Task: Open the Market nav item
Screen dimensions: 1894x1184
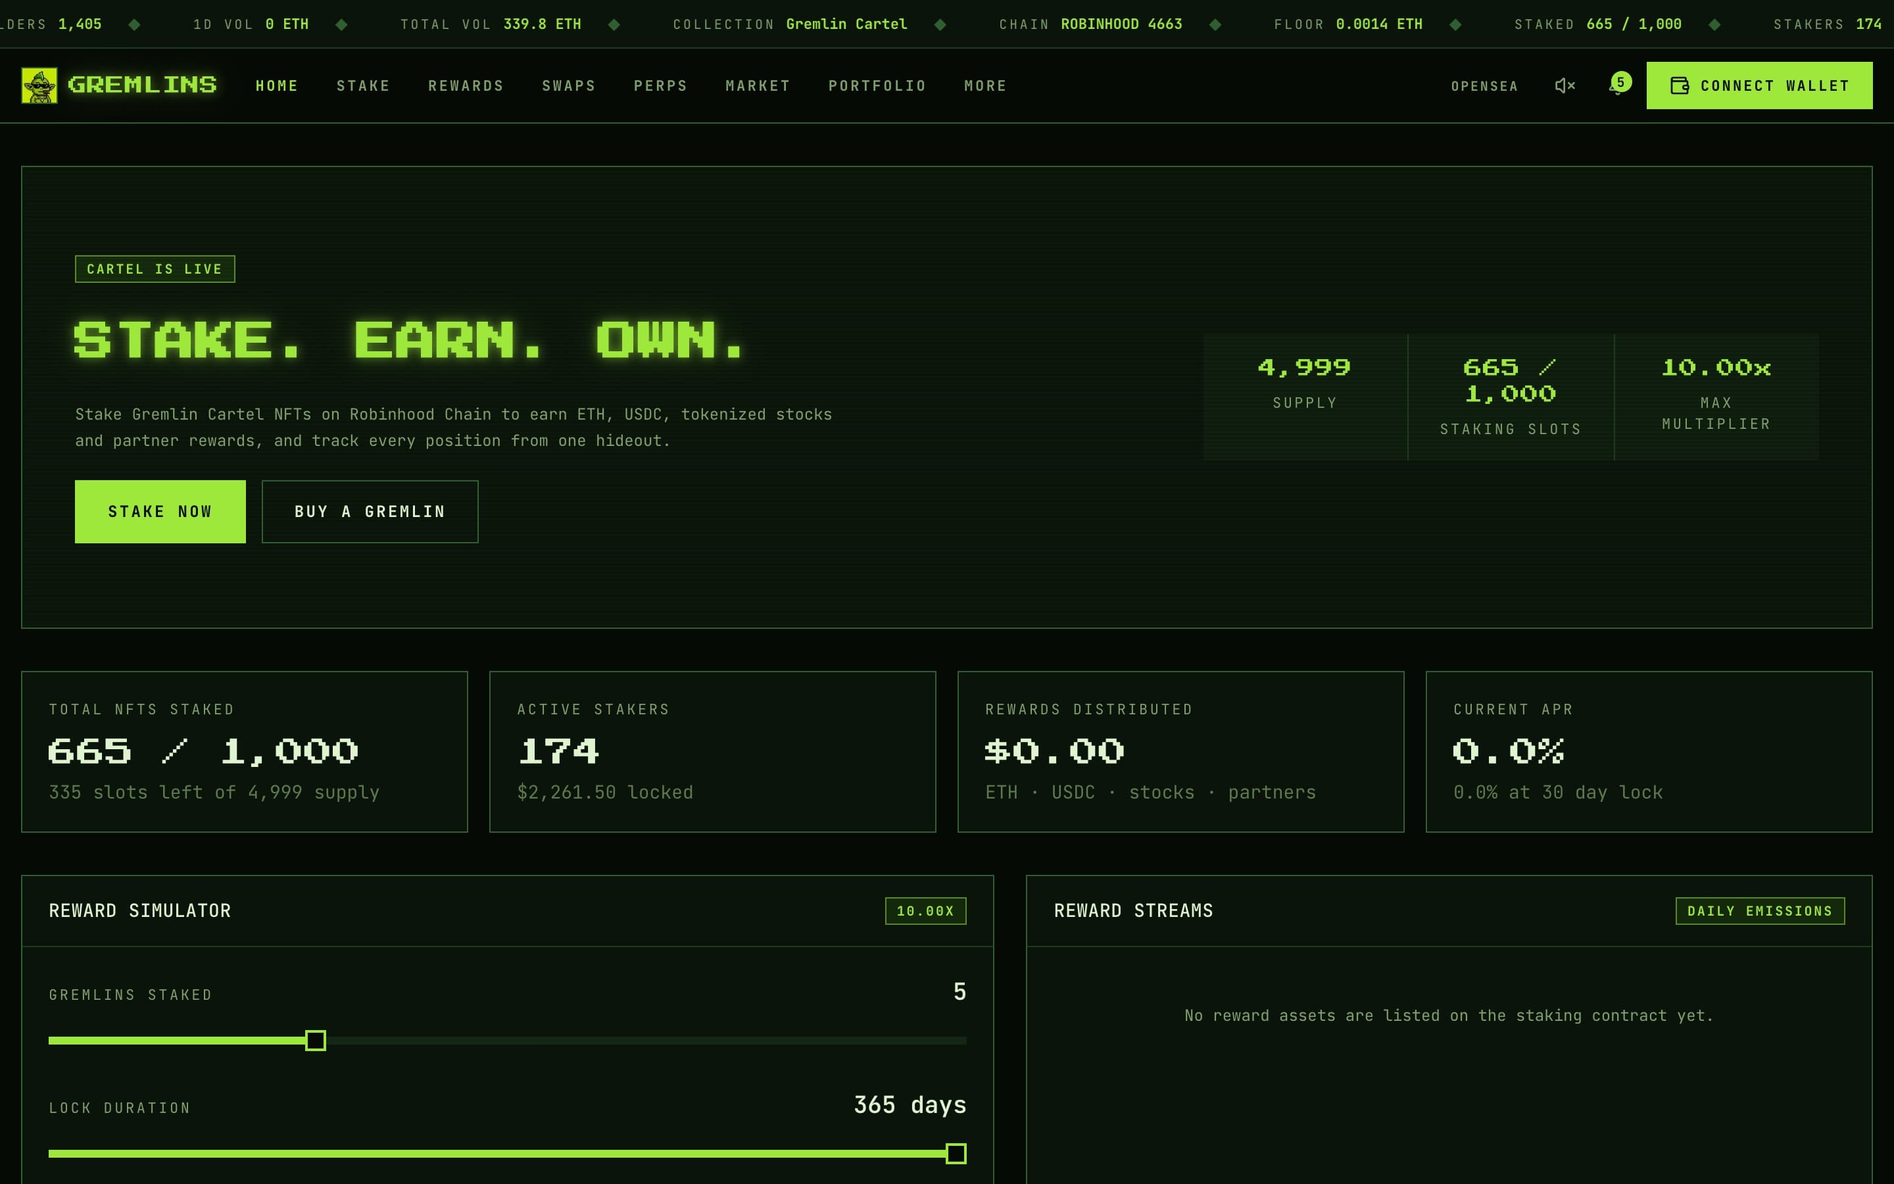Action: click(x=758, y=86)
